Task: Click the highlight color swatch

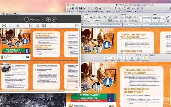Action: pyautogui.click(x=97, y=21)
